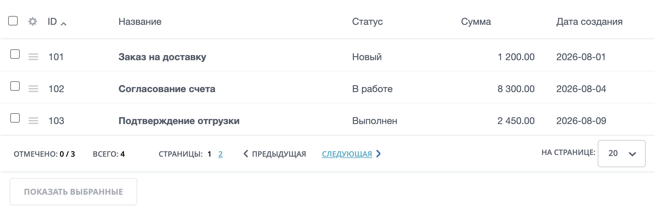The image size is (658, 208).
Task: Click the ПОКАЗАТЬ ВЫБРАННЫЕ button
Action: 73,192
